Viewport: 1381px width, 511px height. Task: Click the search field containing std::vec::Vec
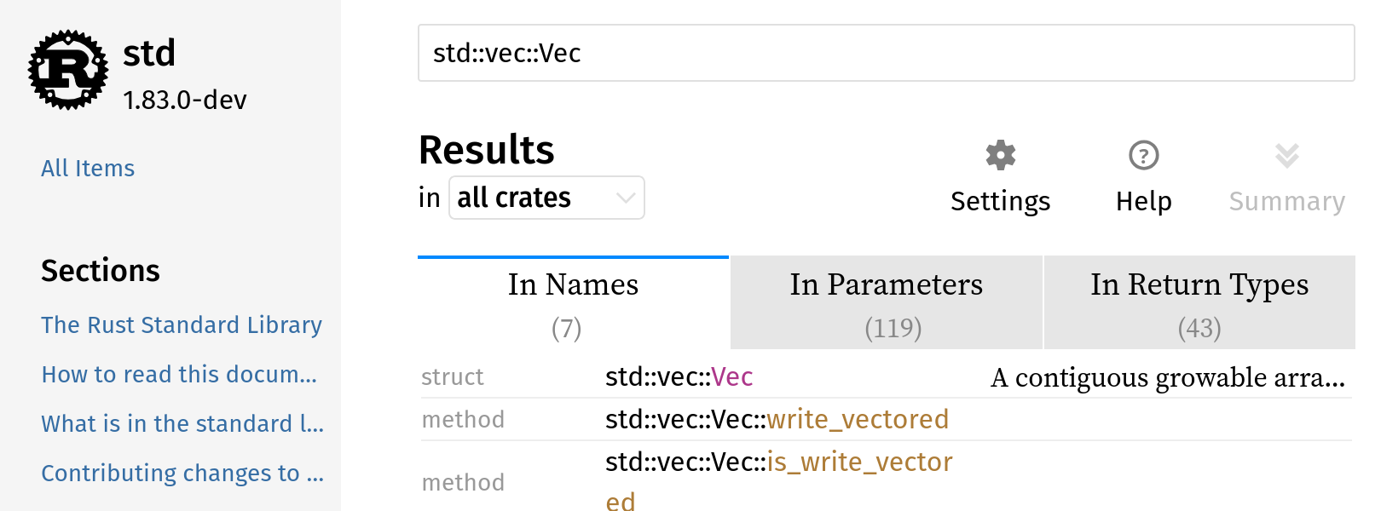tap(885, 53)
